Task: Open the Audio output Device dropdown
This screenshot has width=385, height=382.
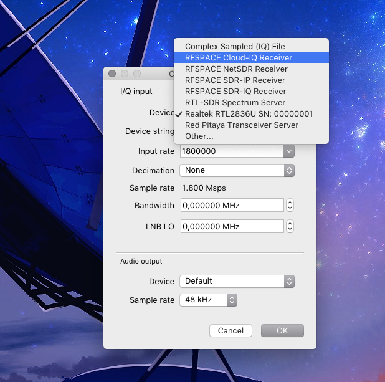Action: coord(237,281)
